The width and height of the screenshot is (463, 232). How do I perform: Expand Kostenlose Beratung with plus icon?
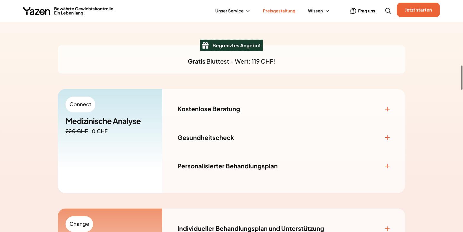[387, 109]
